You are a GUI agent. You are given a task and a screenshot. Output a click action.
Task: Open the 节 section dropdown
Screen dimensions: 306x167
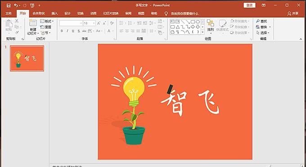(45, 33)
